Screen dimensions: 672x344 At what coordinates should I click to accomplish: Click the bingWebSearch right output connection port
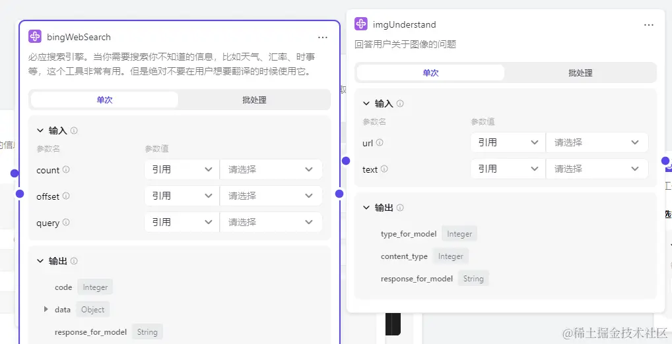pos(339,193)
